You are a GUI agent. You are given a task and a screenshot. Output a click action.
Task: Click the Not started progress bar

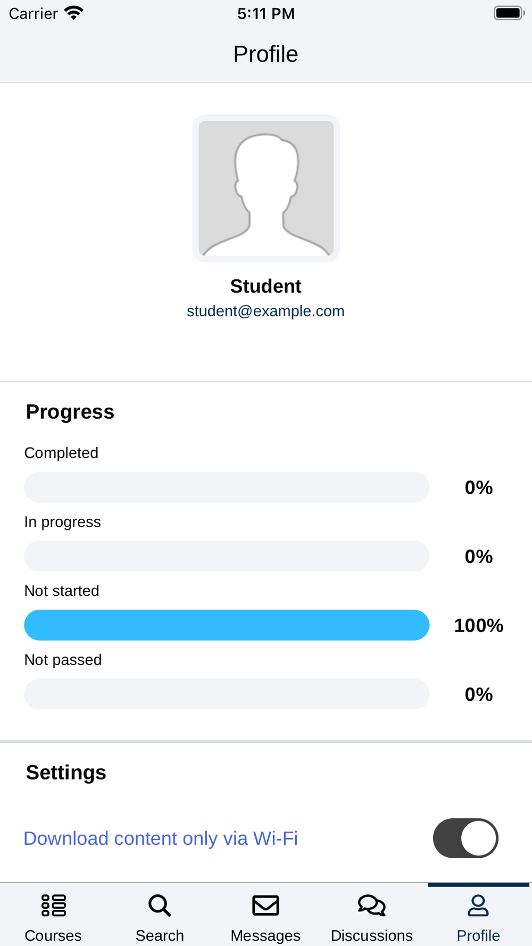tap(227, 625)
